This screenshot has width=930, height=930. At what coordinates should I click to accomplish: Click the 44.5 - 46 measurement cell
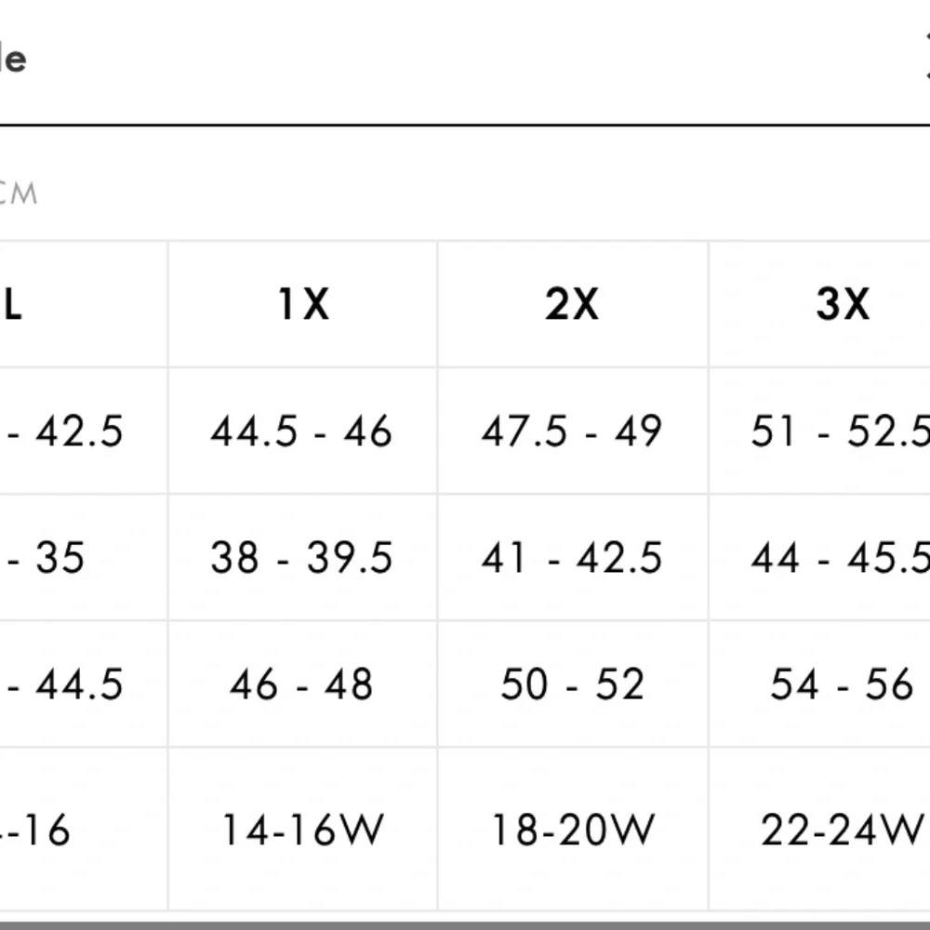[x=301, y=432]
